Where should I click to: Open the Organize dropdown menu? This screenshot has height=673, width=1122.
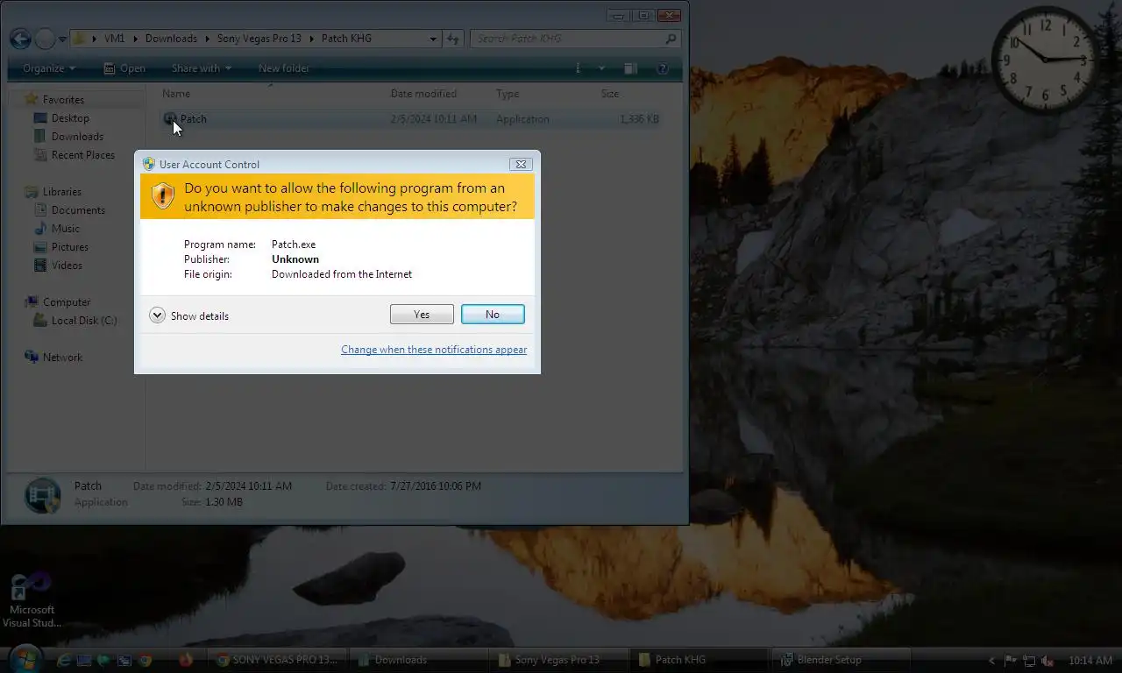click(x=49, y=68)
